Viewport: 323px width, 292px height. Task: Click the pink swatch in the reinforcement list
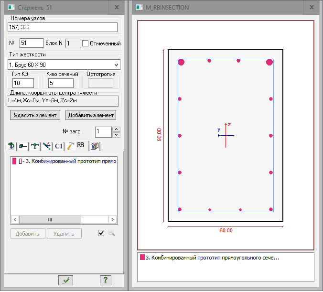click(14, 161)
